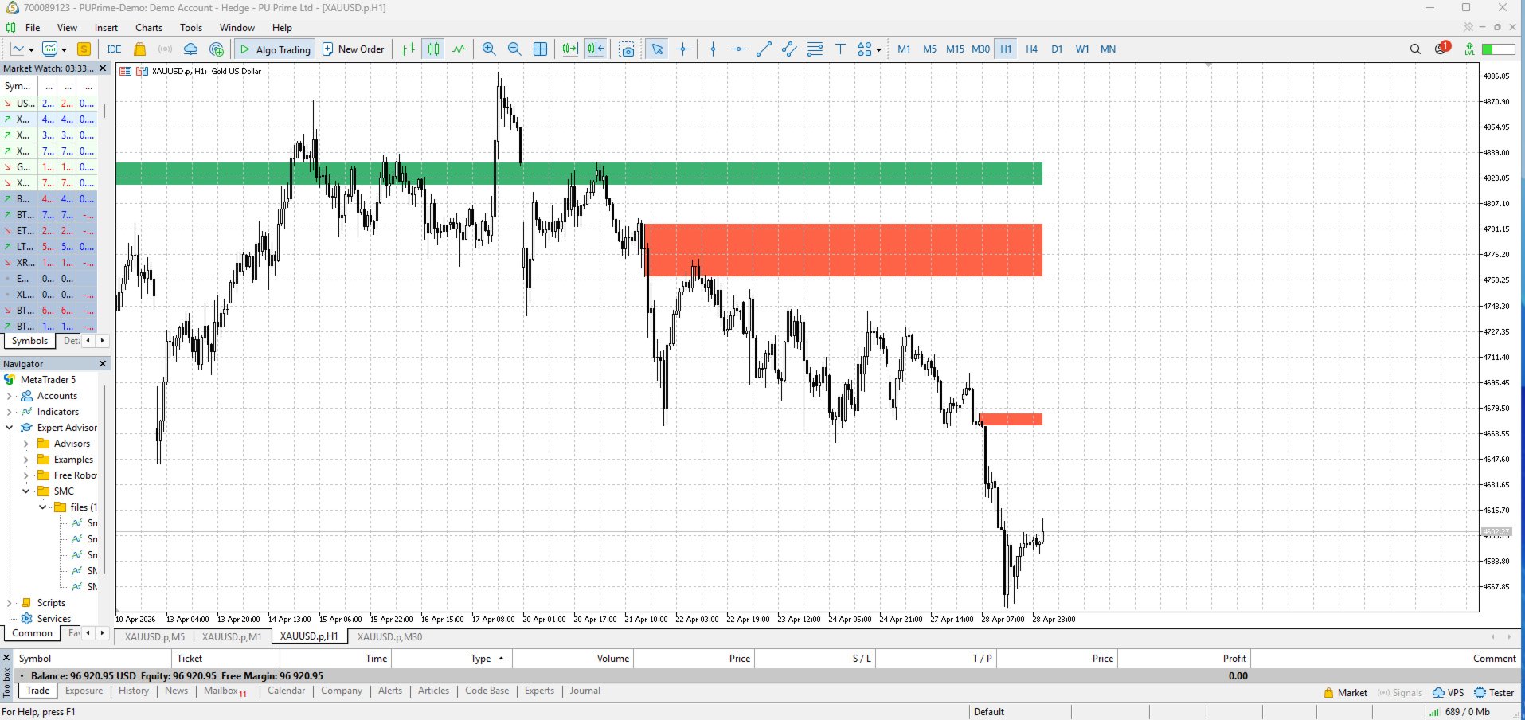Open the VPS button in the toolbox bar
This screenshot has height=720, width=1525.
[x=1449, y=693]
